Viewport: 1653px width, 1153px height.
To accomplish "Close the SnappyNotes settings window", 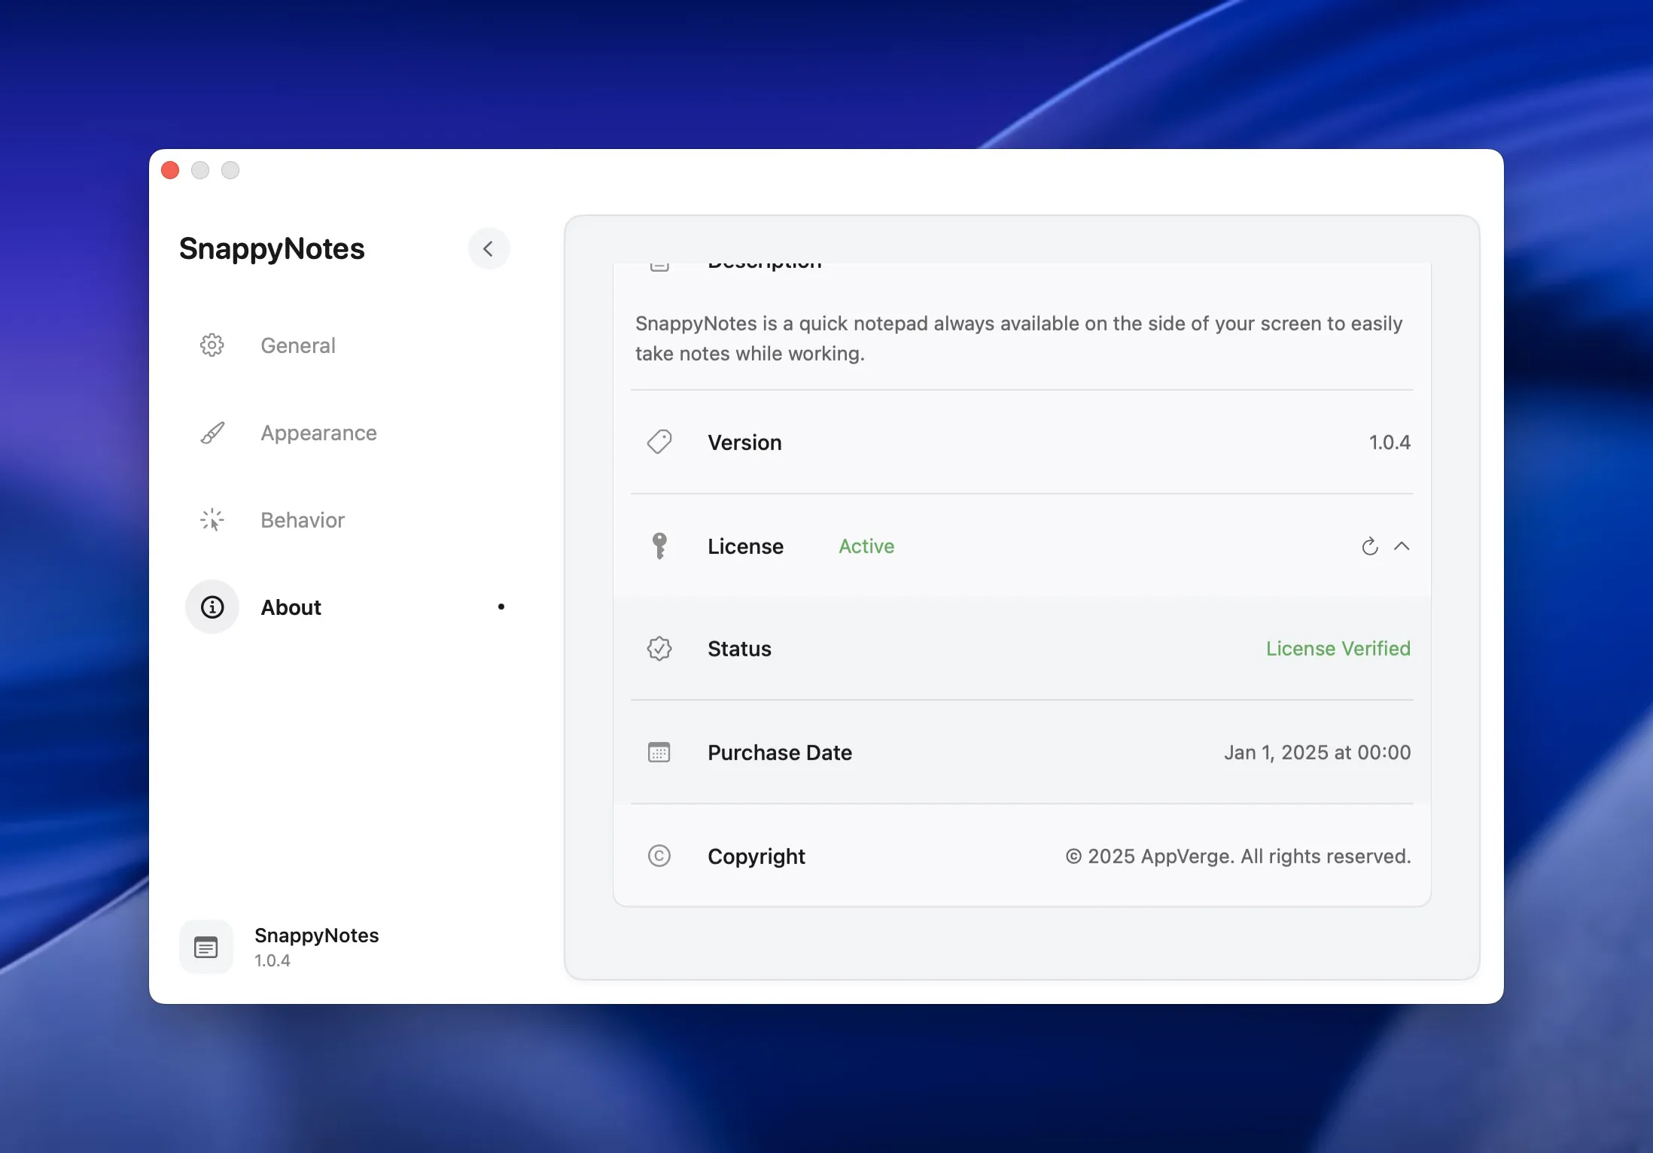I will 171,171.
